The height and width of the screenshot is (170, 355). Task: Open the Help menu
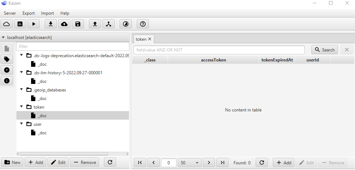65,13
